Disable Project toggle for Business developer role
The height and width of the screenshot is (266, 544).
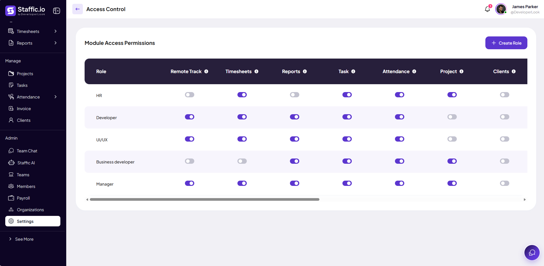452,161
